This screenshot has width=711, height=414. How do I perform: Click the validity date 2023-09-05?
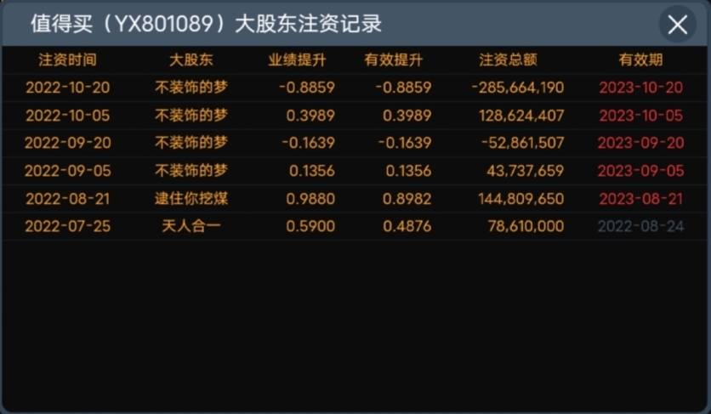(x=640, y=171)
